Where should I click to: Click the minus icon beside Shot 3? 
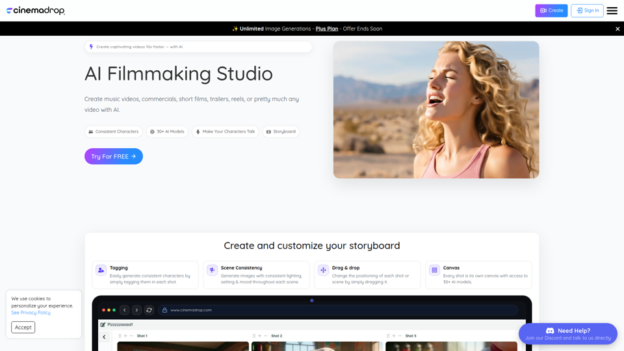(x=400, y=336)
